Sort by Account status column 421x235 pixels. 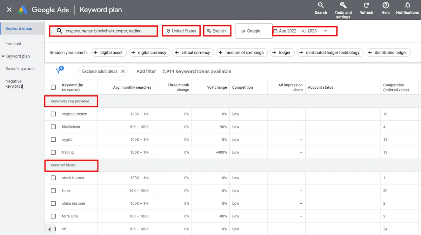[x=321, y=87]
